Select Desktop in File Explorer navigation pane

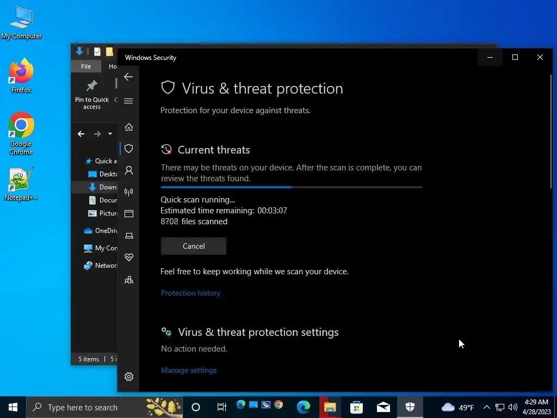click(x=103, y=174)
